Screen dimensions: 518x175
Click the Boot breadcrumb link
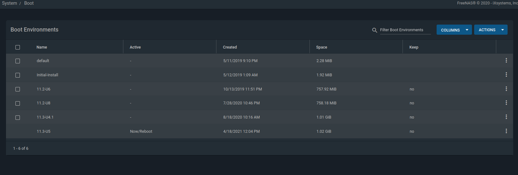click(29, 3)
